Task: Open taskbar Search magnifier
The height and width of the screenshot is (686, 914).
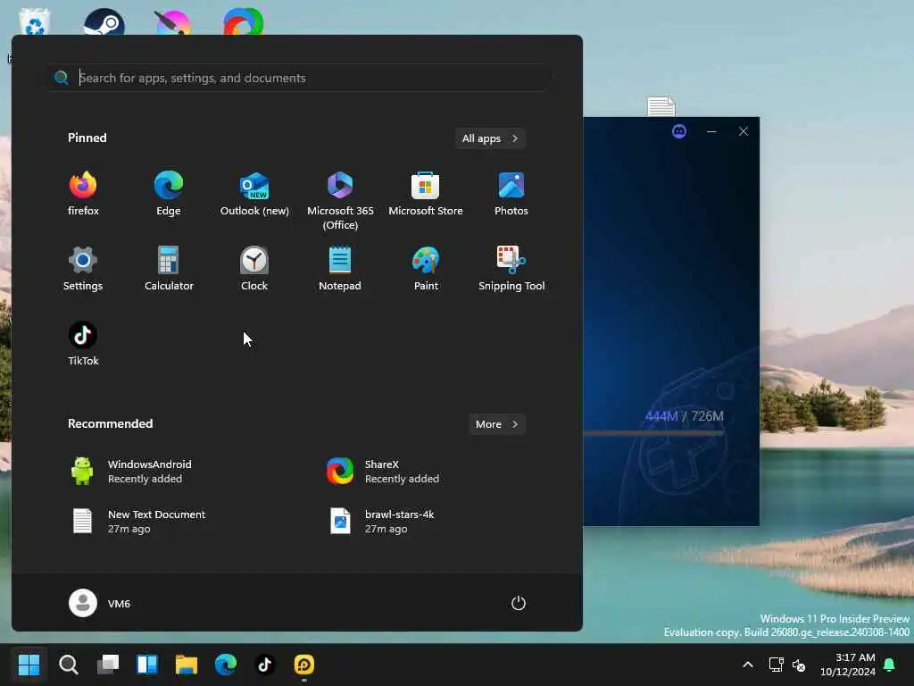Action: pos(68,665)
